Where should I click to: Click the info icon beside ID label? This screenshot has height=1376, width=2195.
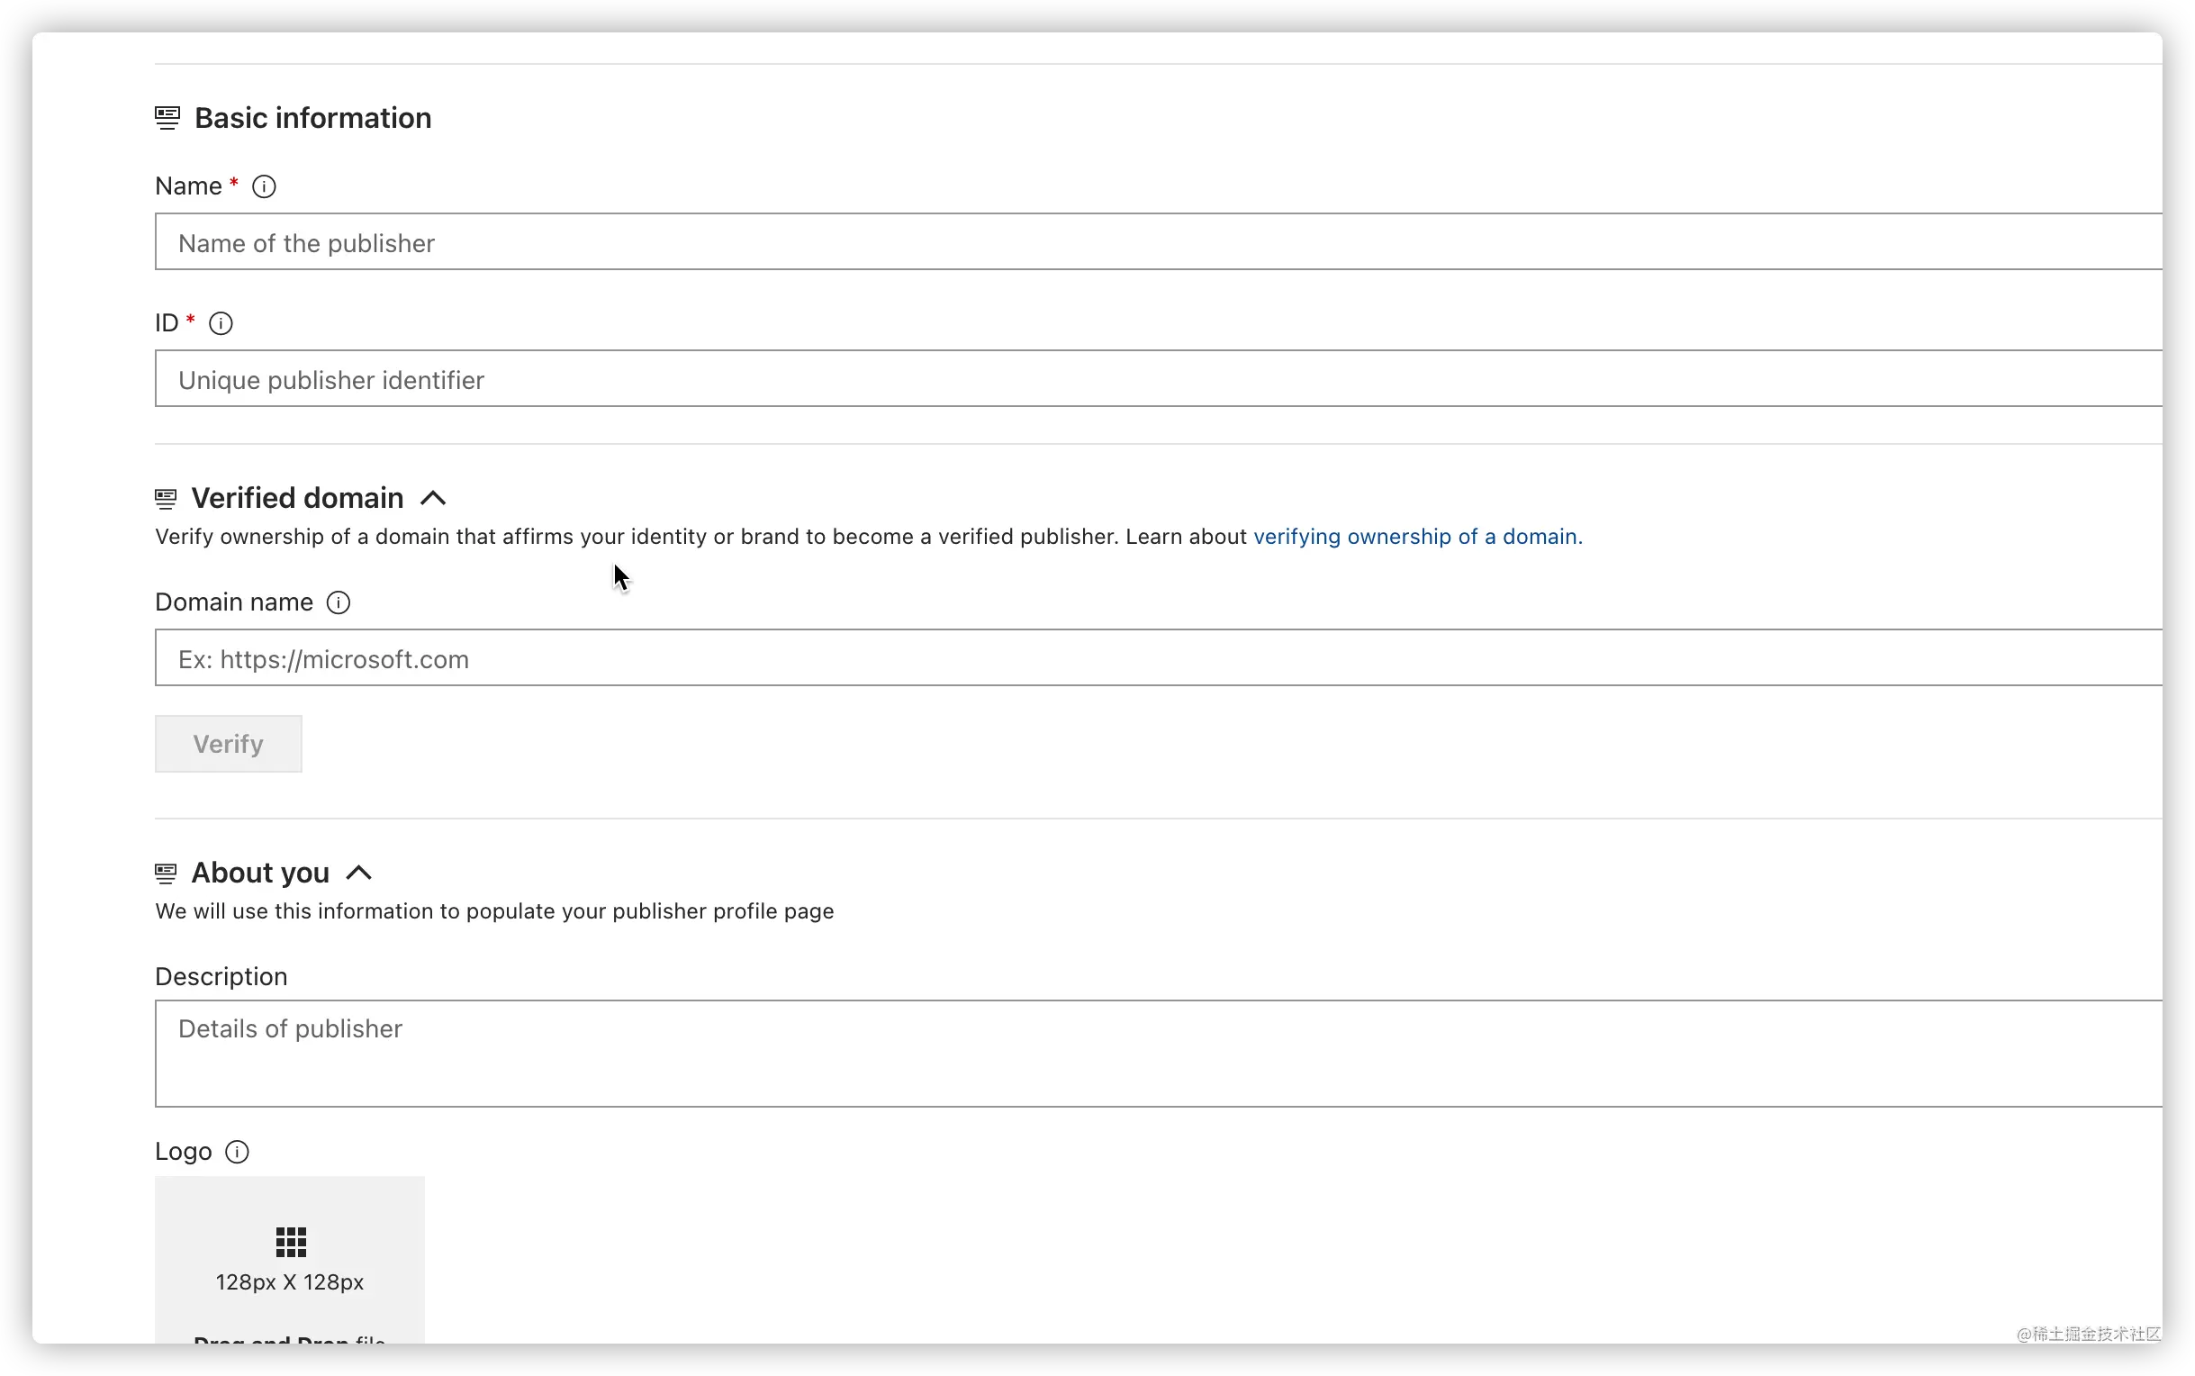click(221, 323)
